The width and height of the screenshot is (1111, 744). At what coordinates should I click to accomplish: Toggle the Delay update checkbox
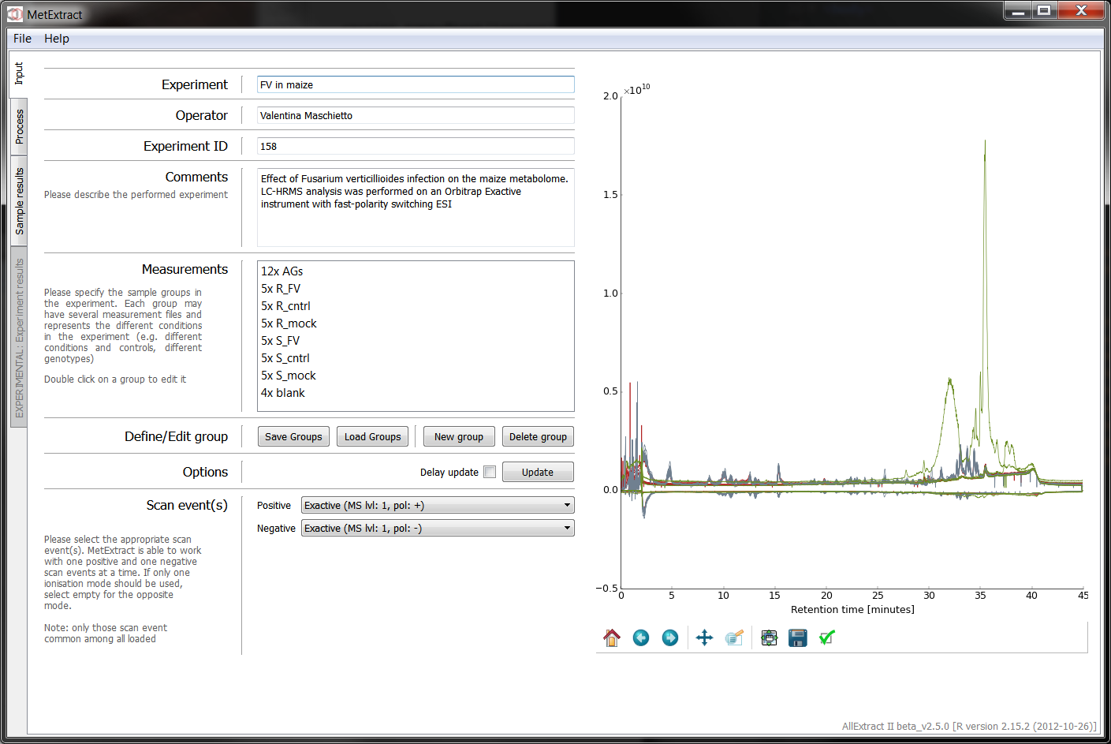click(x=490, y=472)
